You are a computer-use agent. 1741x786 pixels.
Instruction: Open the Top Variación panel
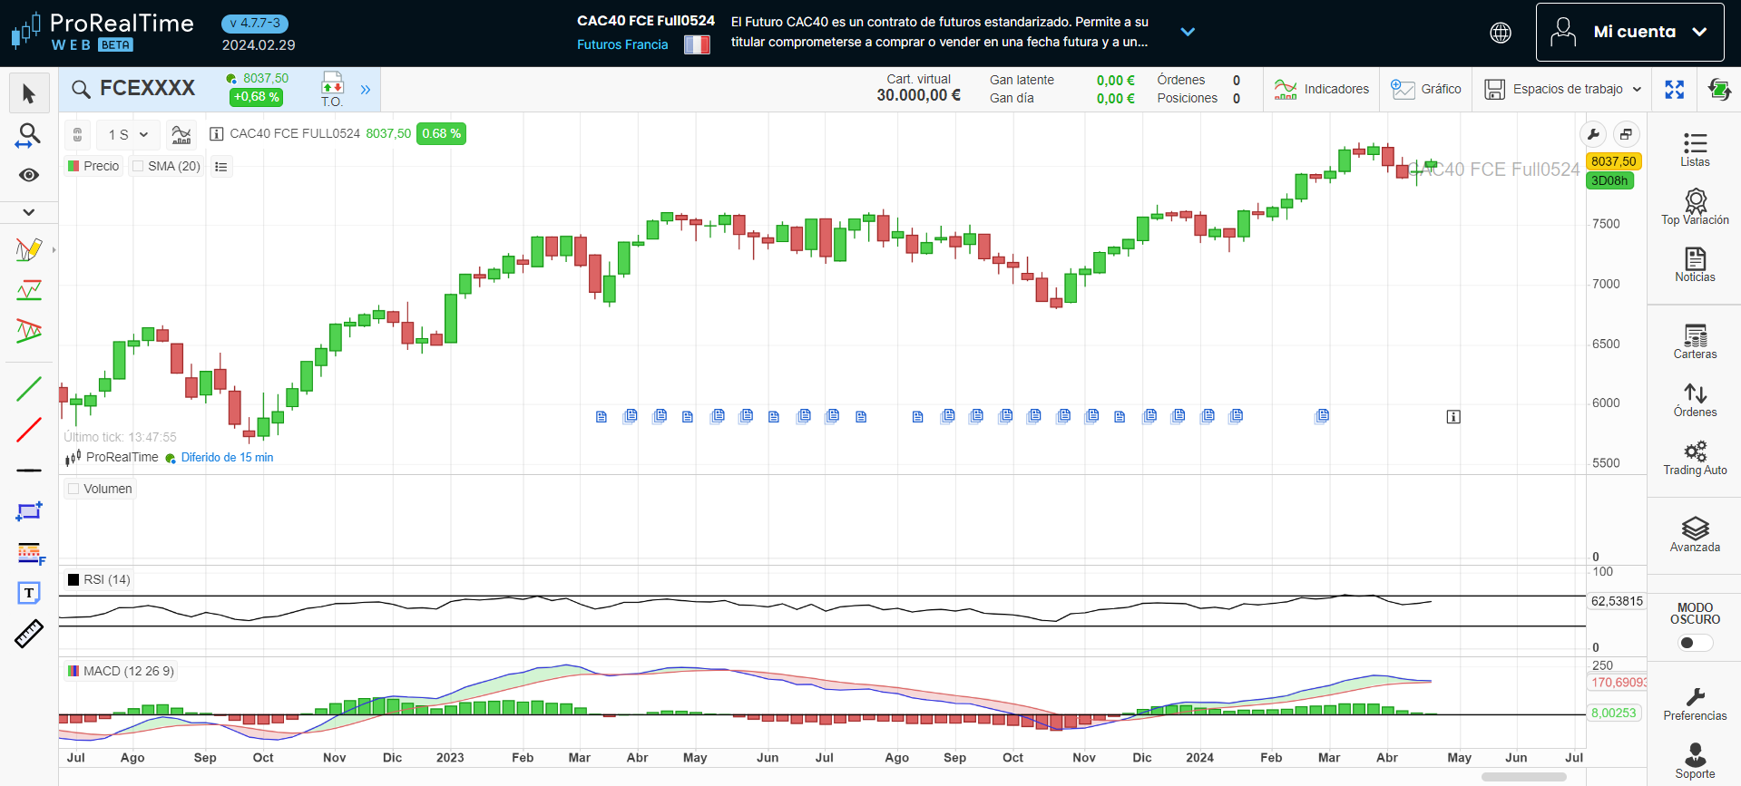(x=1694, y=208)
